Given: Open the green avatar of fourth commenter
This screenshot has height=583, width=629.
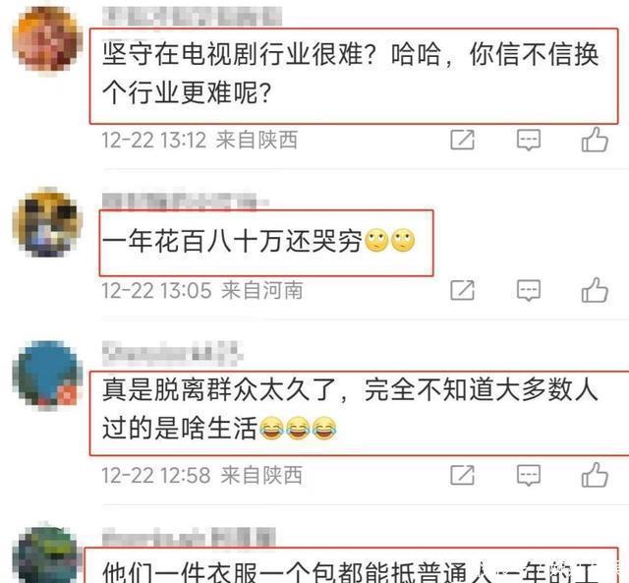Looking at the screenshot, I should pos(47,554).
